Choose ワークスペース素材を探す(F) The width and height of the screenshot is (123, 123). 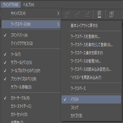tap(91, 53)
